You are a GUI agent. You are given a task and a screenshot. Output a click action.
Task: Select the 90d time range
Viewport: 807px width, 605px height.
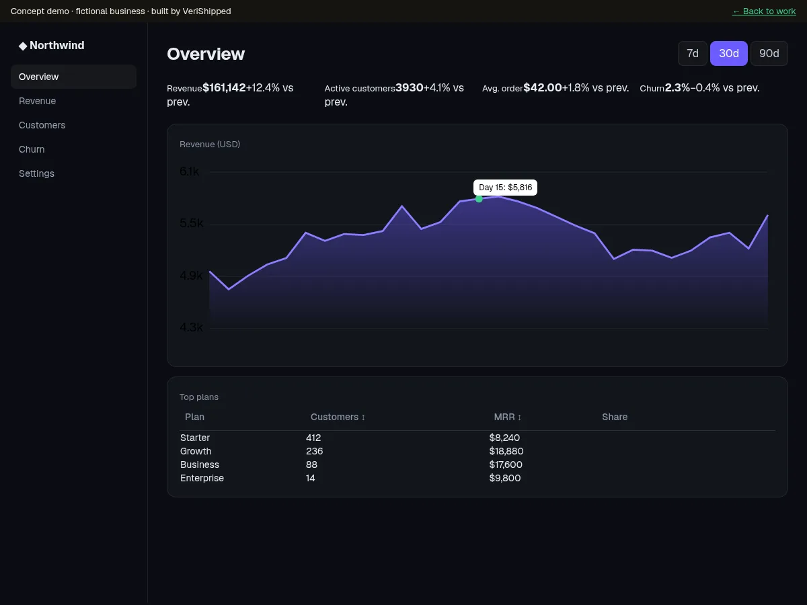click(769, 53)
